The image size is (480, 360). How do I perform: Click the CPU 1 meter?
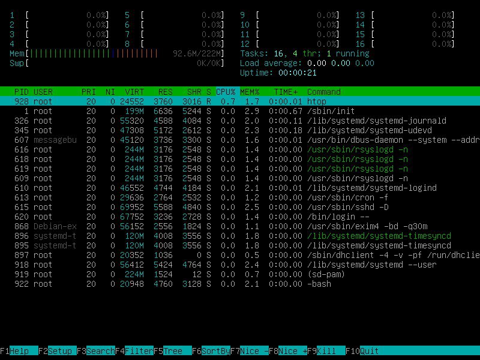pos(59,15)
